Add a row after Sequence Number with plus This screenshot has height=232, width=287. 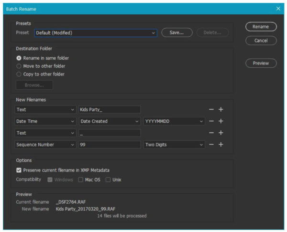[221, 145]
